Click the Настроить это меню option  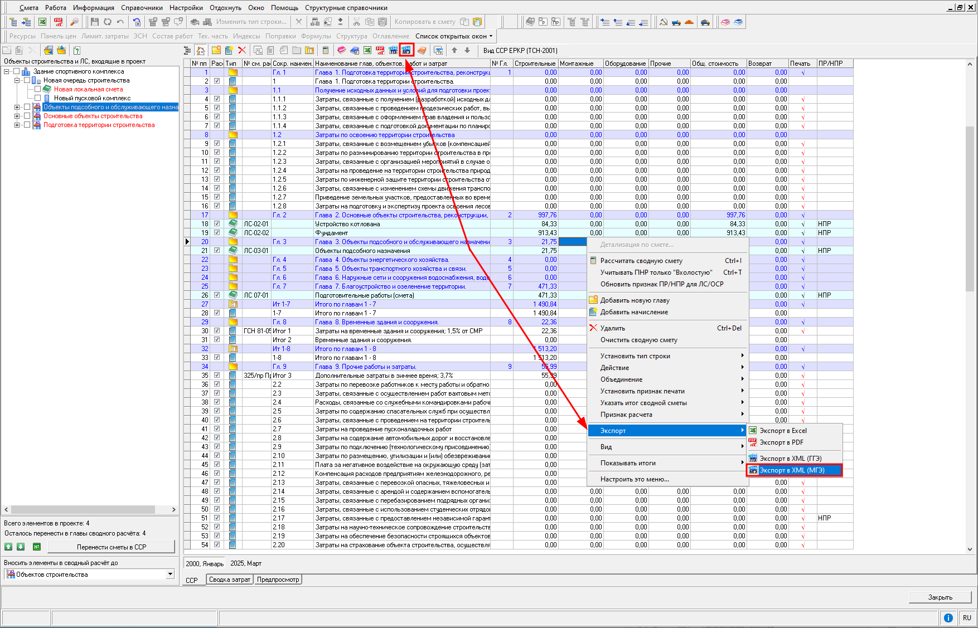[667, 479]
